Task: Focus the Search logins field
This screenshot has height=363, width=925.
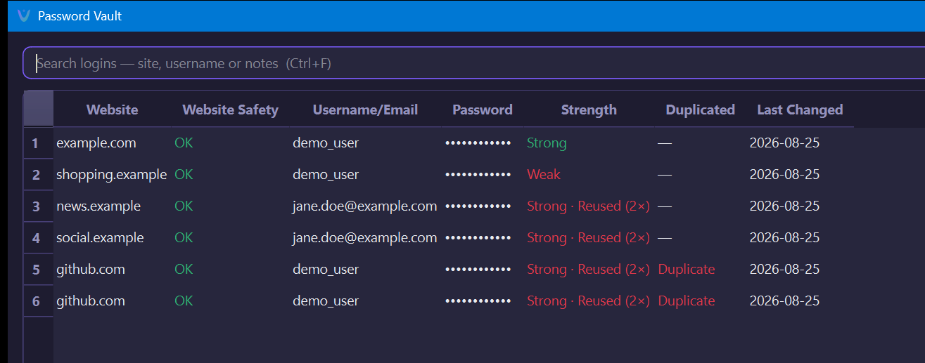Action: 474,63
